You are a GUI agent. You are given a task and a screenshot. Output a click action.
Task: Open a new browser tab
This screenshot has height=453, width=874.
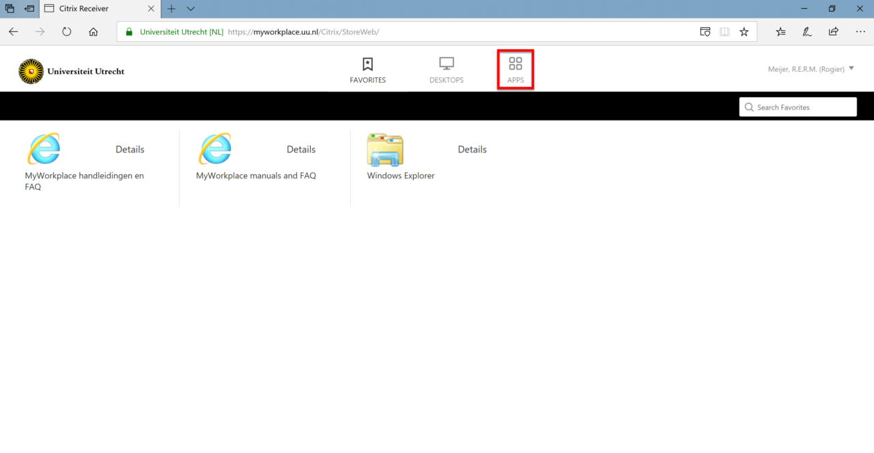pyautogui.click(x=170, y=9)
